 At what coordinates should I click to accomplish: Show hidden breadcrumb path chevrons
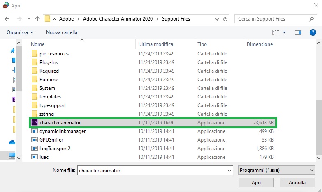point(54,19)
